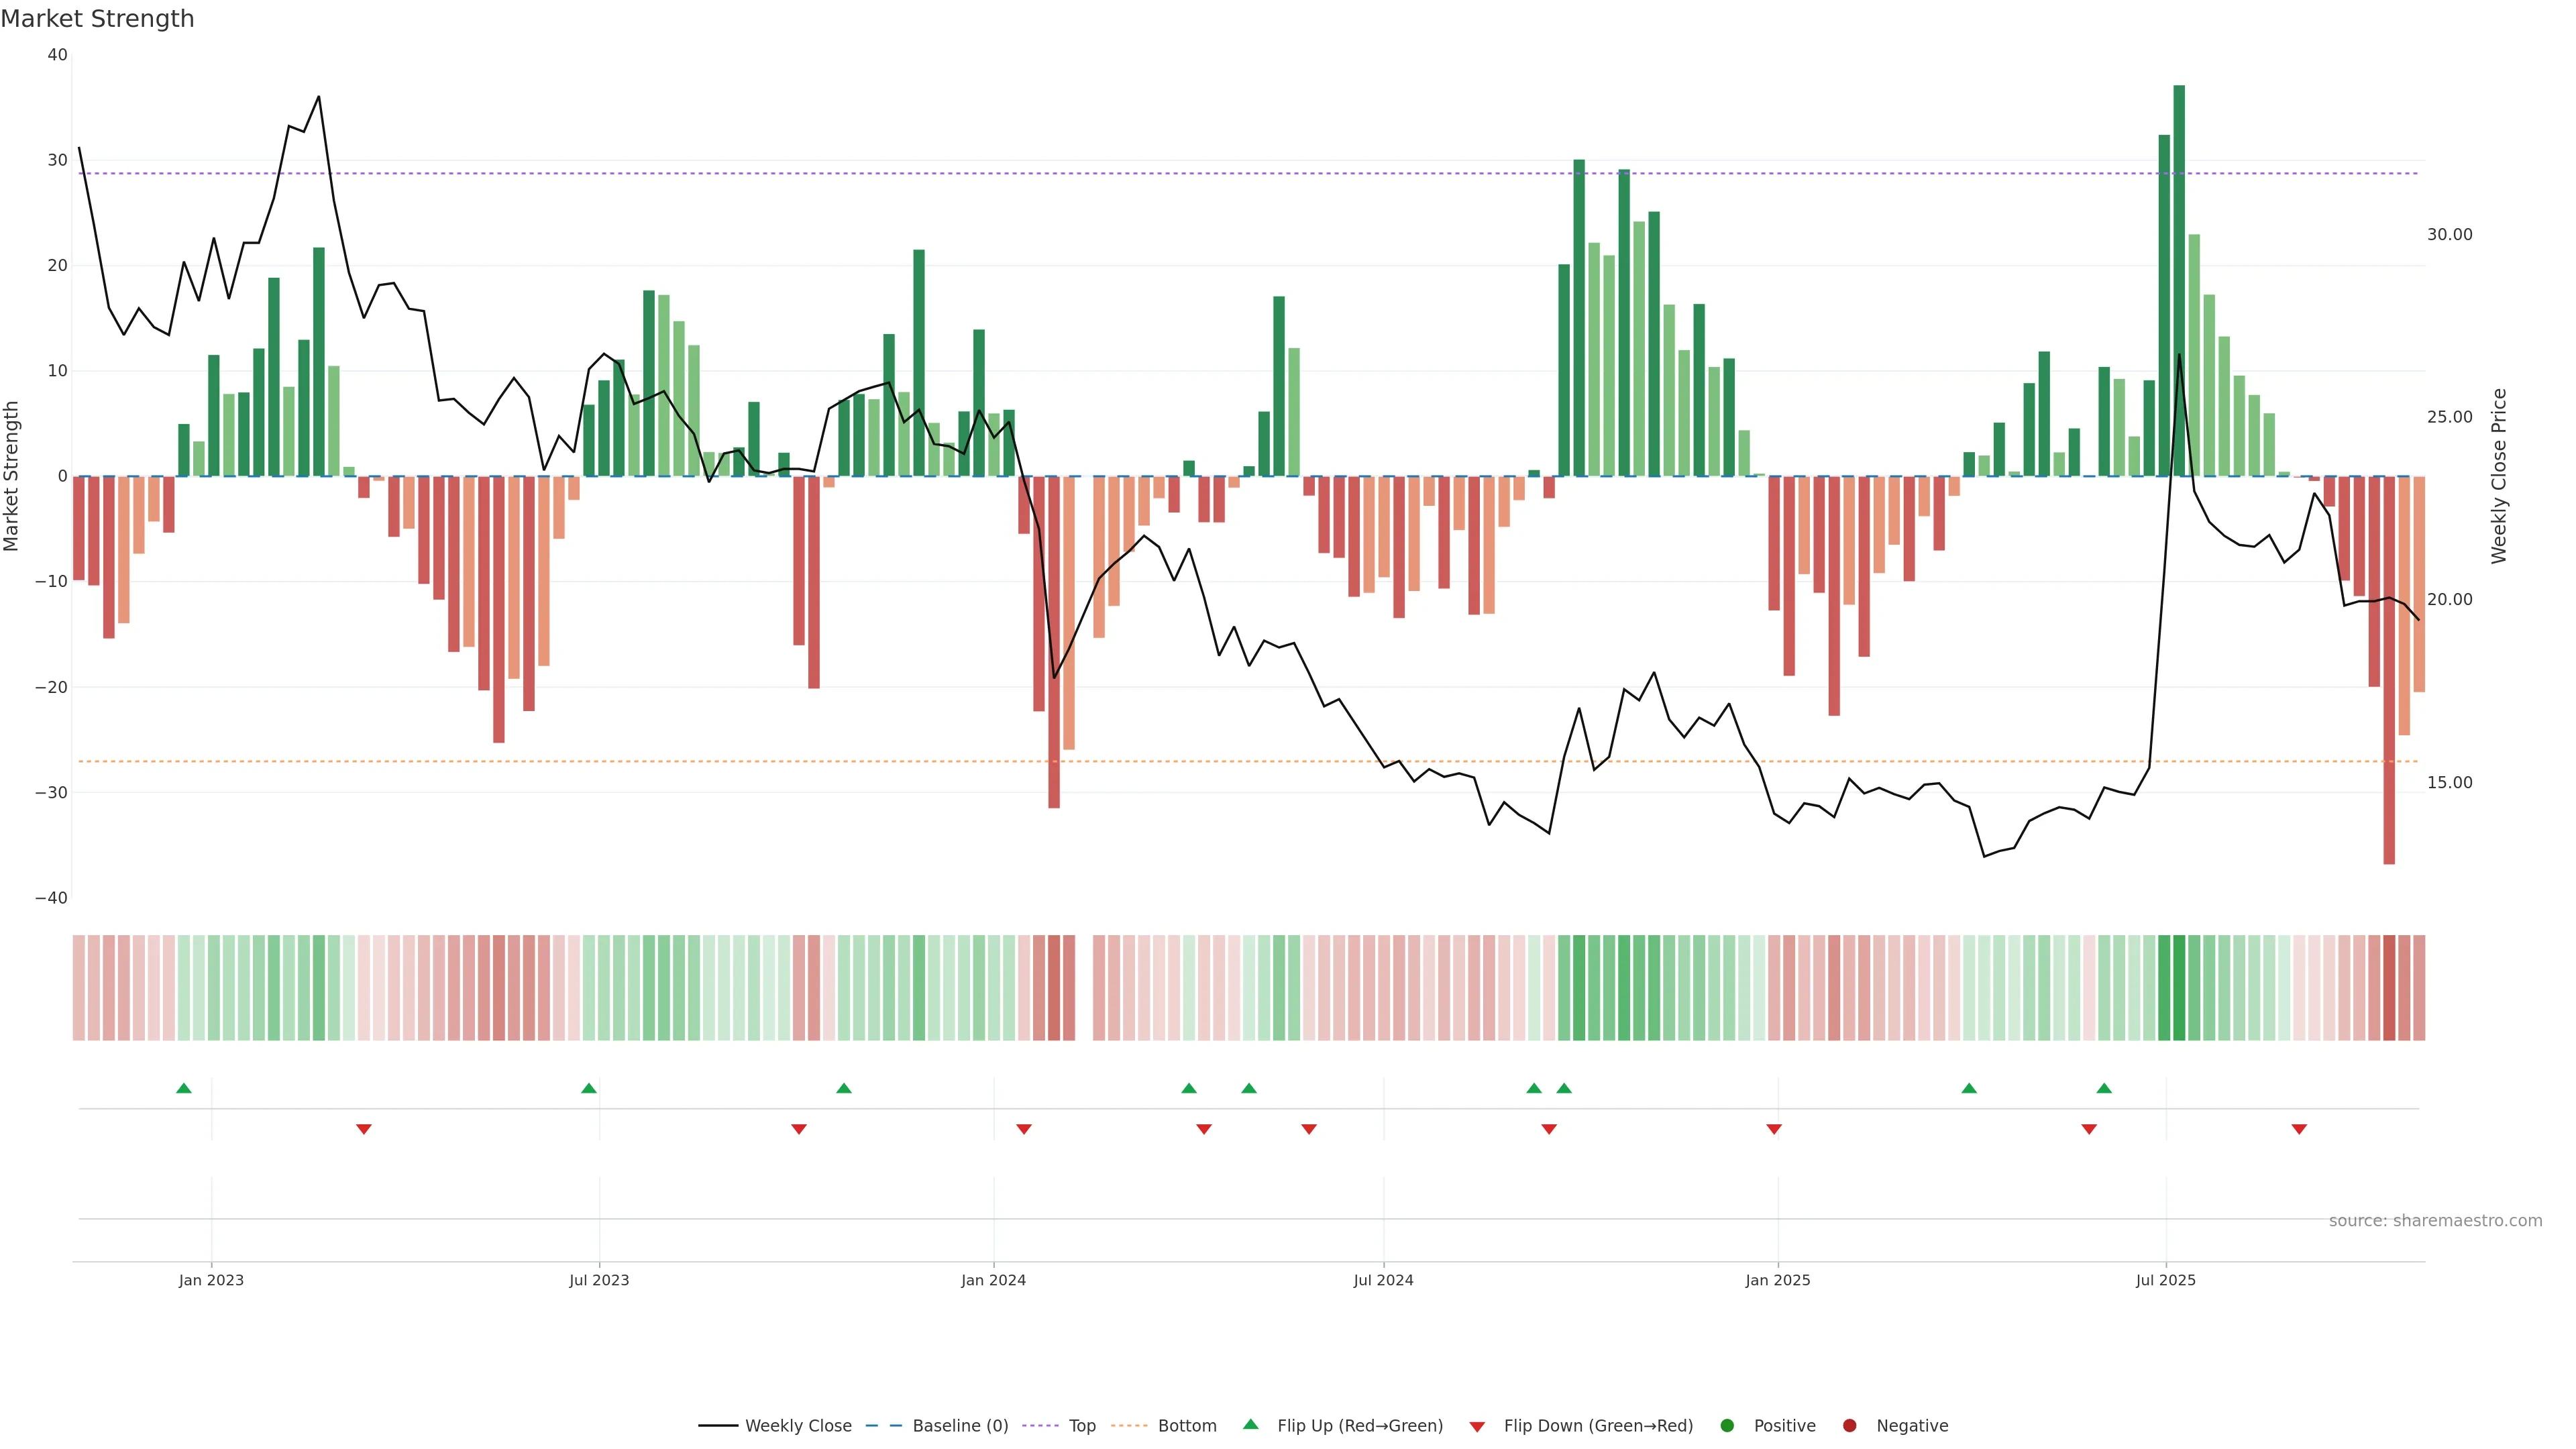This screenshot has height=1449, width=2576.
Task: Toggle the Bottom dotted line legend entry
Action: coord(1186,1425)
